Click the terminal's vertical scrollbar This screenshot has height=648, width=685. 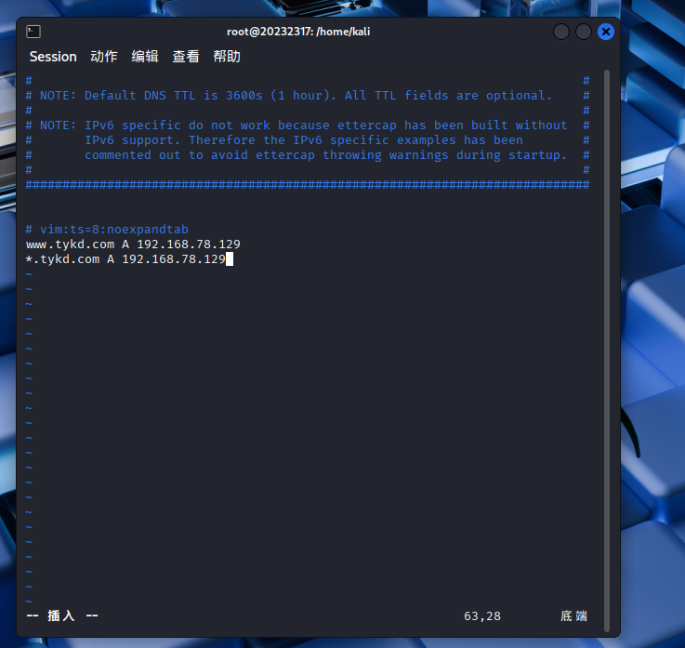[x=607, y=350]
